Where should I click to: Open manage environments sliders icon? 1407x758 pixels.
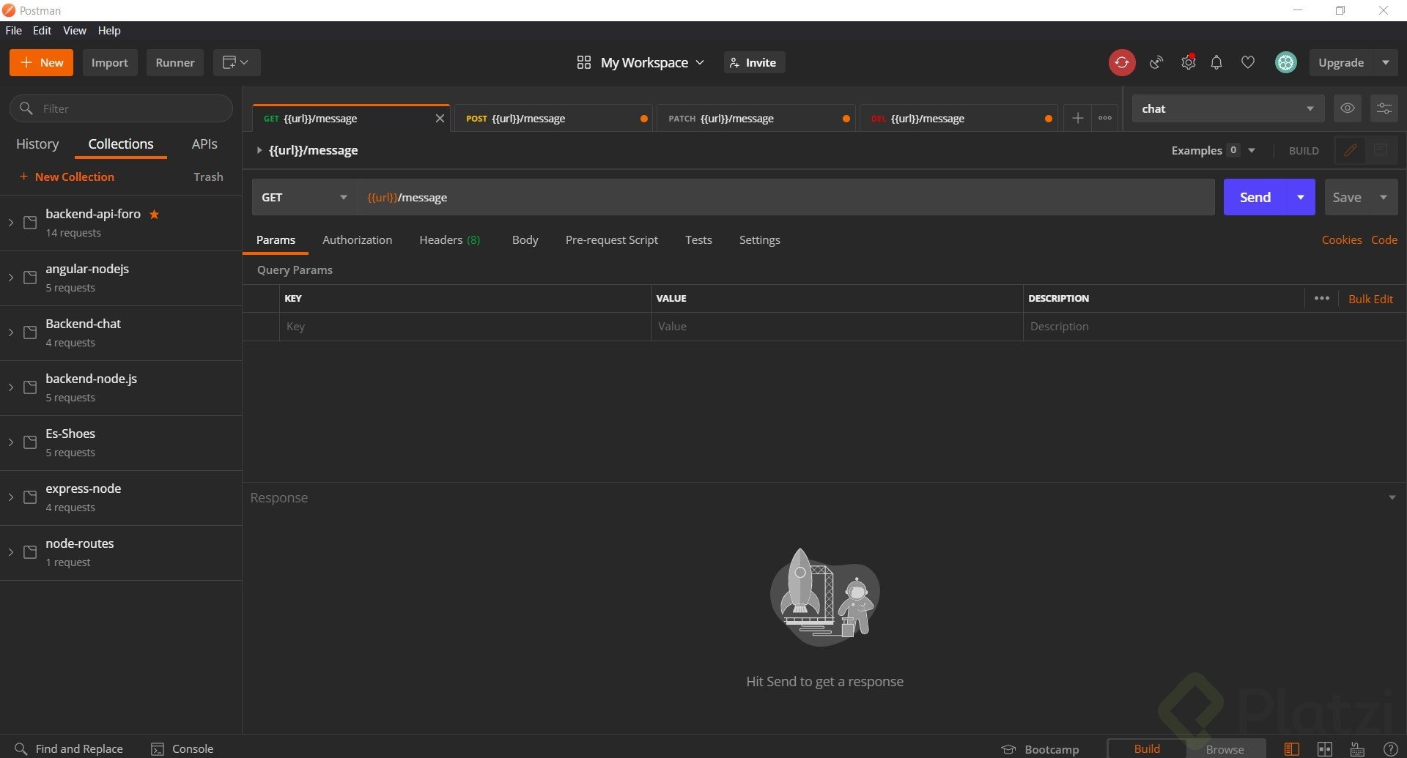[1384, 108]
